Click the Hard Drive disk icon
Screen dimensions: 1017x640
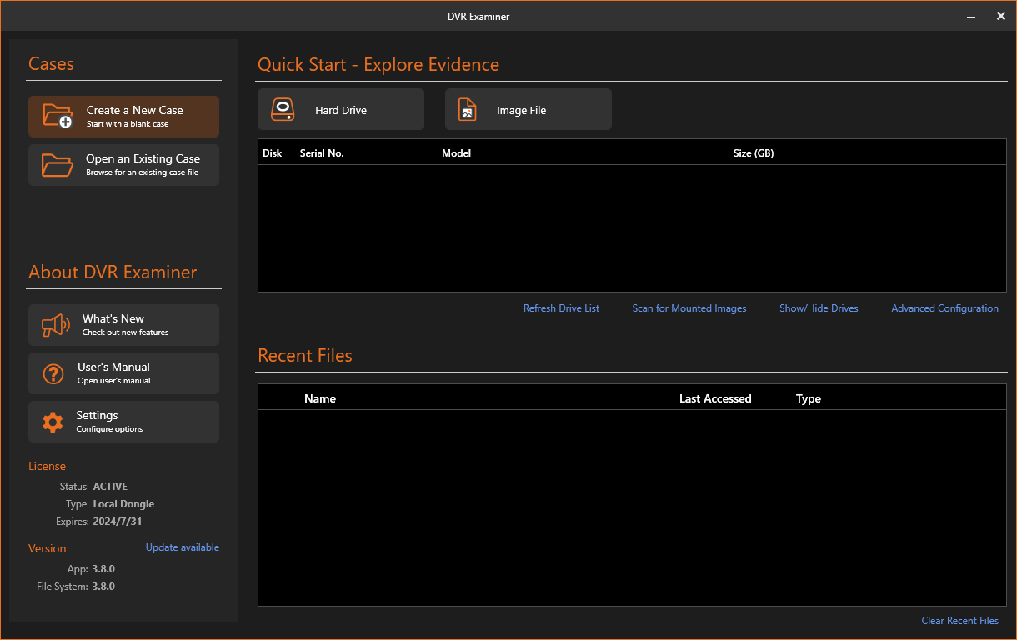point(283,110)
